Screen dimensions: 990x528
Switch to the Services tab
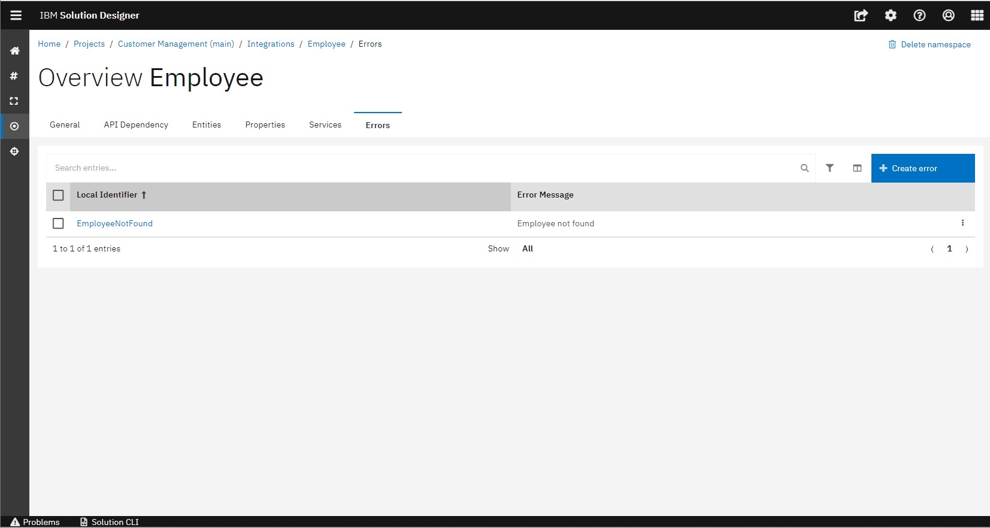click(x=325, y=125)
